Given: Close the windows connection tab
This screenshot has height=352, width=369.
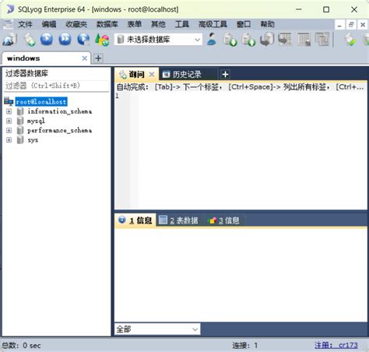Looking at the screenshot, I should point(85,58).
